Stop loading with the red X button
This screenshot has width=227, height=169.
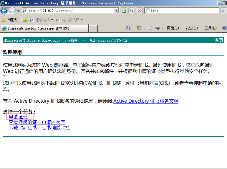pyautogui.click(x=139, y=11)
